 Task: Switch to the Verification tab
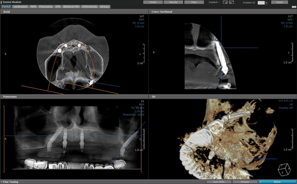pyautogui.click(x=20, y=6)
